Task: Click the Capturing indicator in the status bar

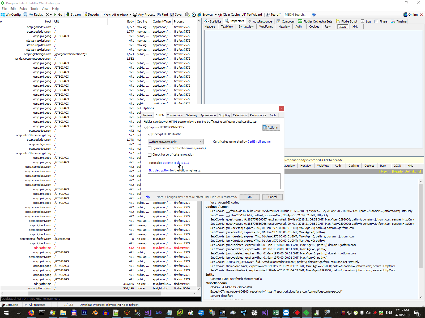Action: pos(10,305)
